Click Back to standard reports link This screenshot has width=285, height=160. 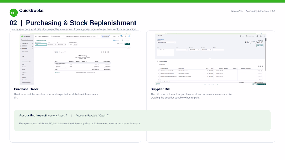coord(41,41)
